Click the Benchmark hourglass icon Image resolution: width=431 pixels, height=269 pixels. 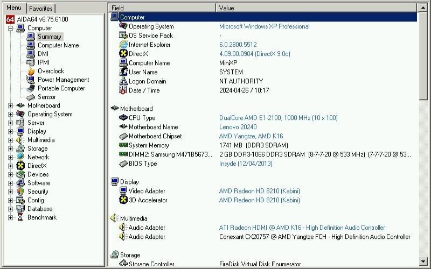click(20, 217)
